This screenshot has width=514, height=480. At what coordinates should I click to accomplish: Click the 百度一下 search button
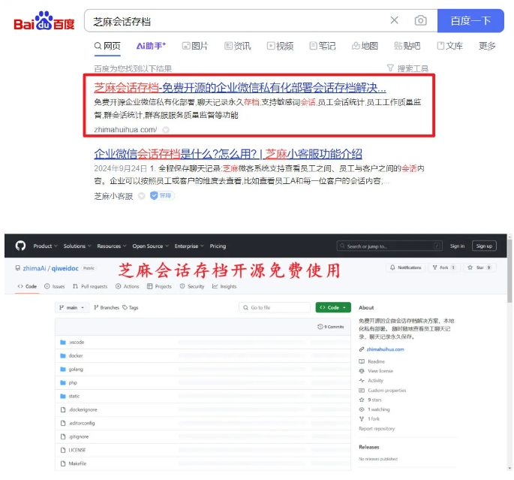click(x=470, y=21)
